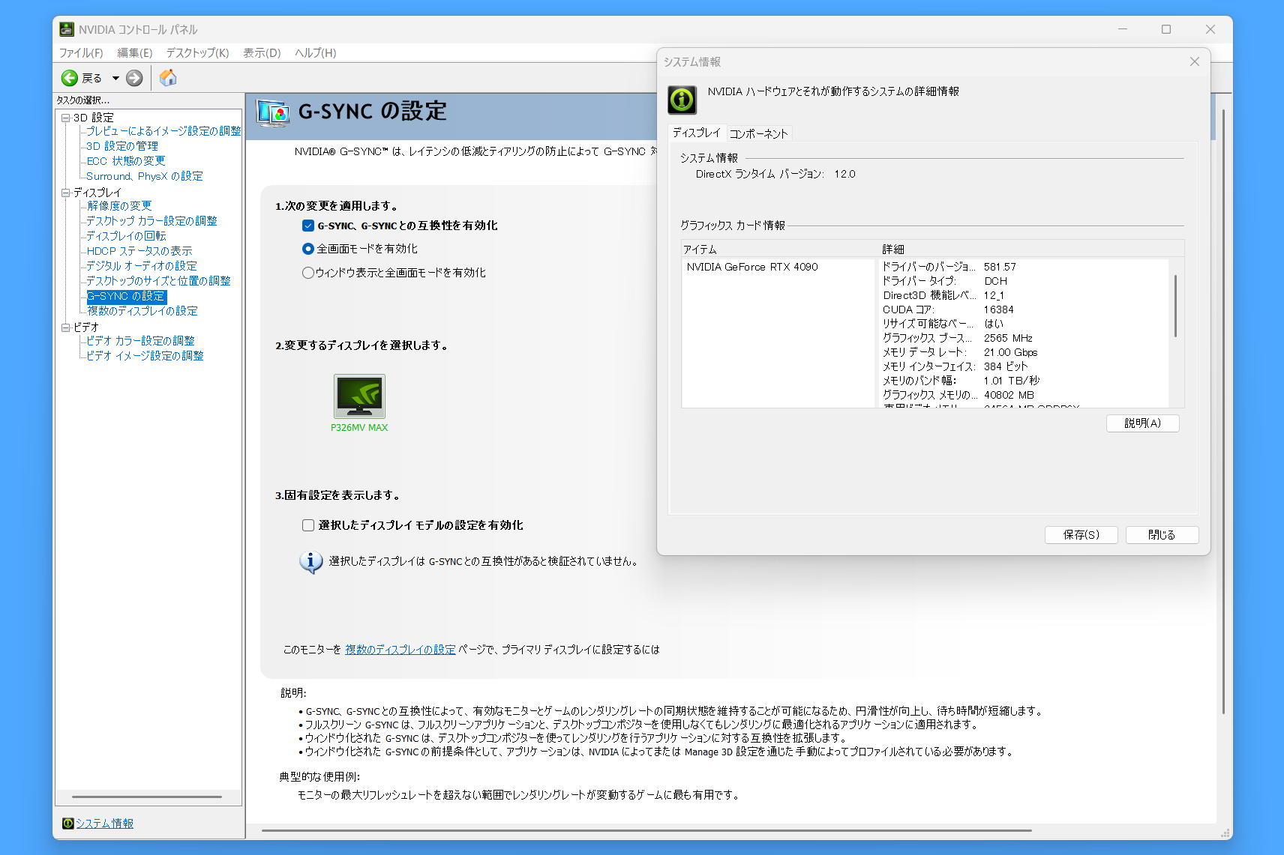This screenshot has width=1284, height=855.
Task: Click the G-SYNC settings header icon
Action: tap(272, 112)
